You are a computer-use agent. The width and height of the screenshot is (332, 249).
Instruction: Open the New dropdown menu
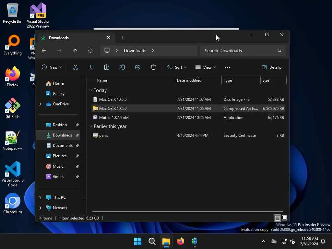tap(52, 67)
